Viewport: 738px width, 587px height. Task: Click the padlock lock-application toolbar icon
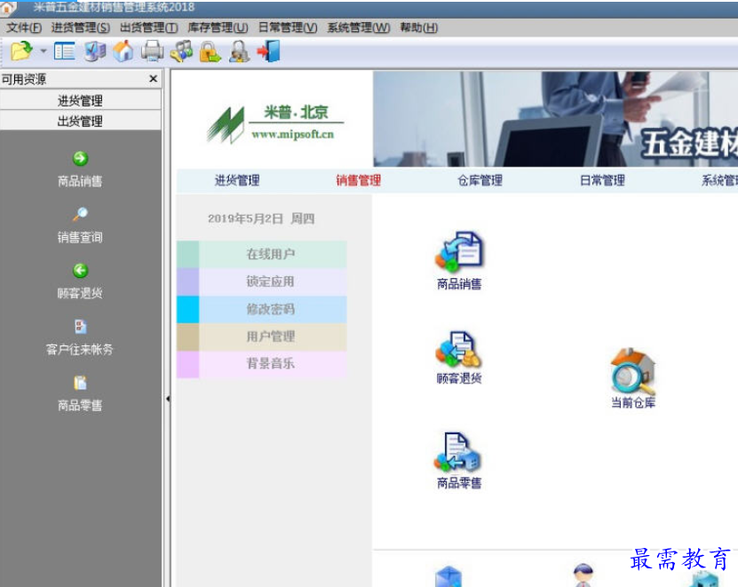(x=210, y=52)
